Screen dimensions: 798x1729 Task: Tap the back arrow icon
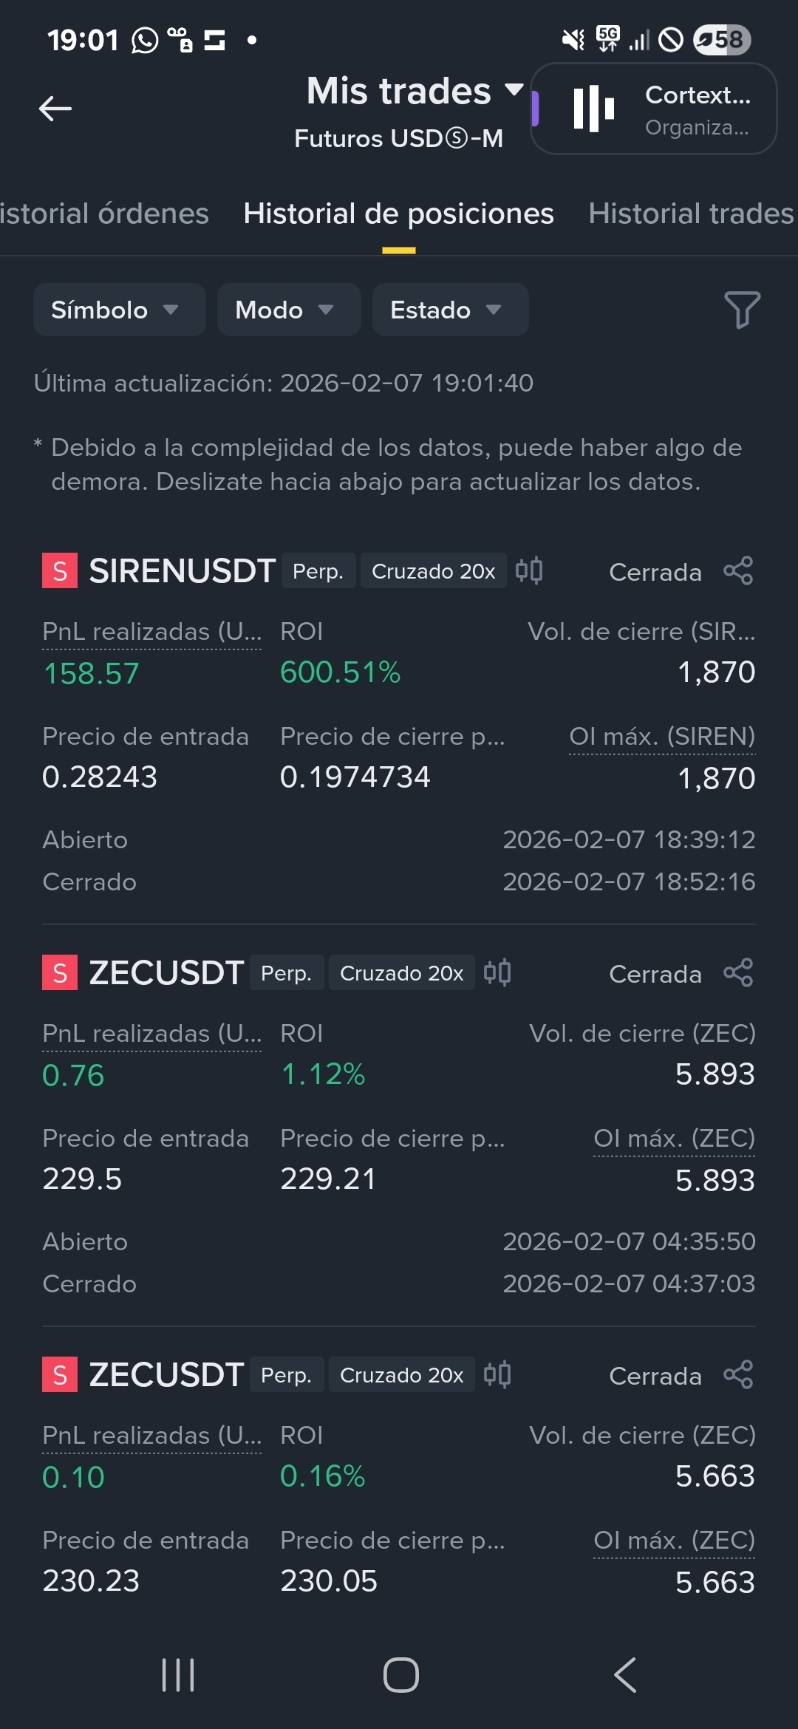click(x=55, y=109)
